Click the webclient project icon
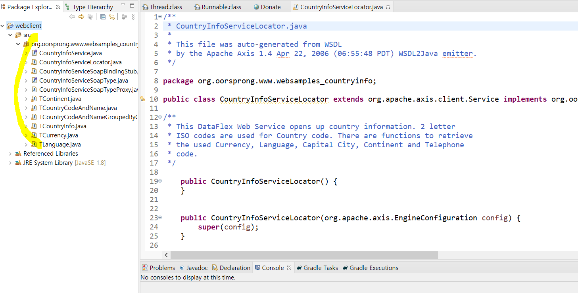The width and height of the screenshot is (578, 293). 10,26
